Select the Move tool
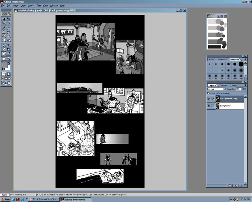This screenshot has width=252, height=202. [9, 19]
